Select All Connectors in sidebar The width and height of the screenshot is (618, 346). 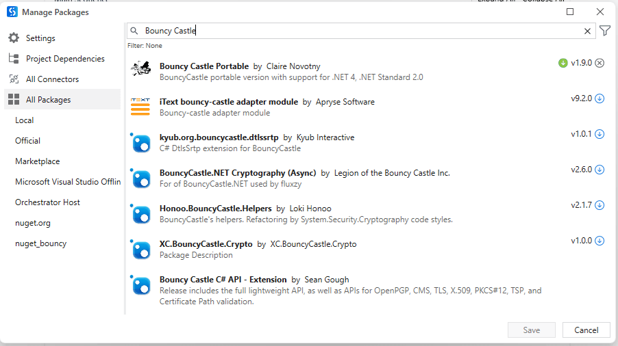52,79
